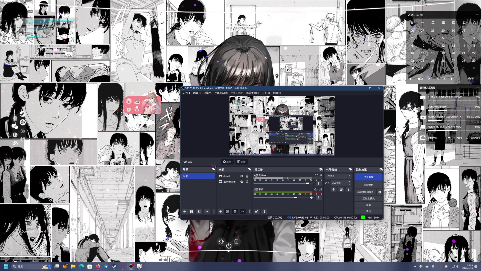Open 工具(T) menu in OBS
The height and width of the screenshot is (271, 481).
(266, 93)
